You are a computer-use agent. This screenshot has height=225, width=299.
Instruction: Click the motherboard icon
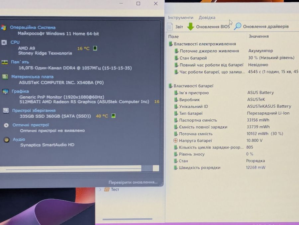(5, 77)
